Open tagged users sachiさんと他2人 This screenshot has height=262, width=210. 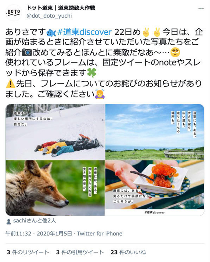point(34,221)
